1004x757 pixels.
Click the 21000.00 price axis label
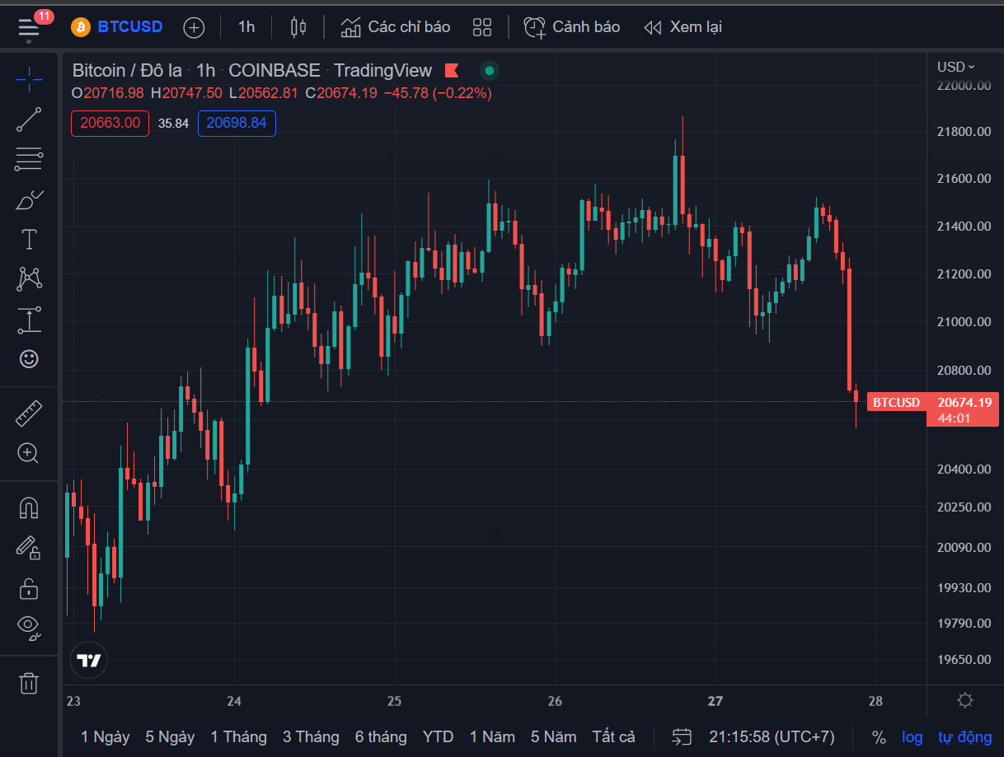pos(964,321)
